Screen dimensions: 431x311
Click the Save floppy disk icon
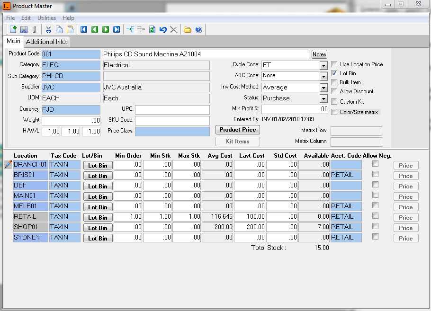tap(24, 29)
